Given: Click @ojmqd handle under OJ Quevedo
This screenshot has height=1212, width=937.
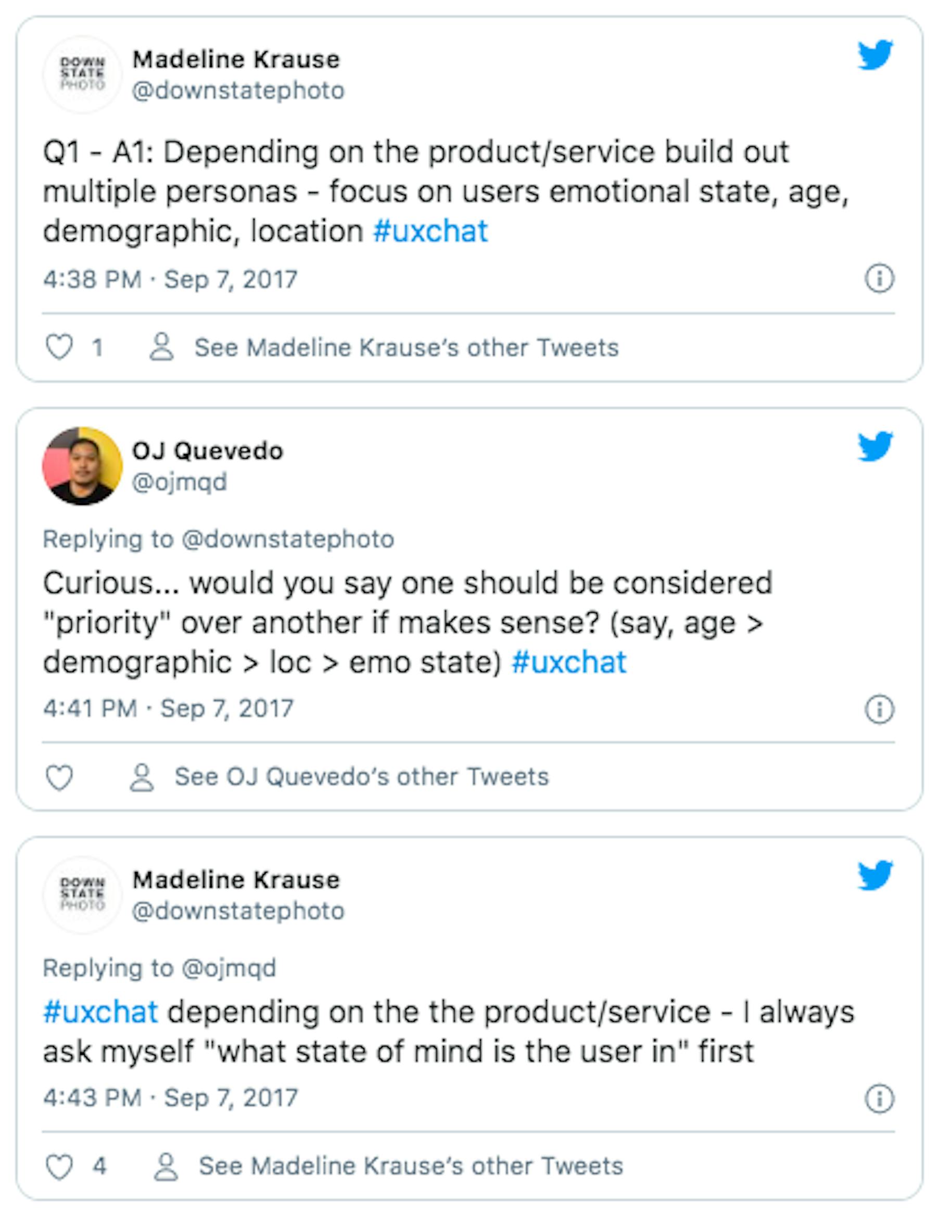Looking at the screenshot, I should 179,482.
